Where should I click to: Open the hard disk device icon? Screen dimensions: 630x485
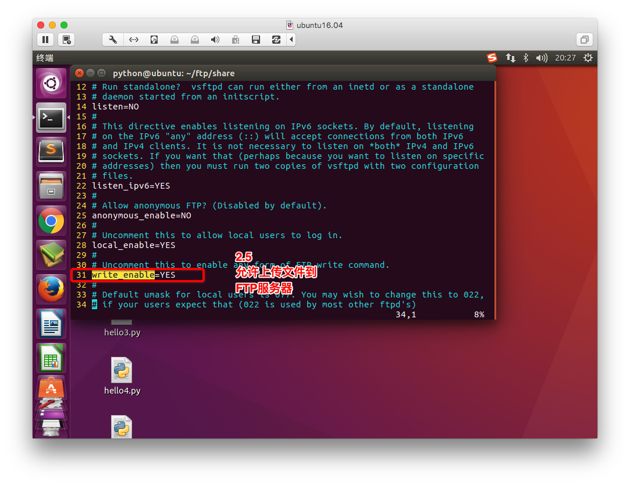coord(154,40)
